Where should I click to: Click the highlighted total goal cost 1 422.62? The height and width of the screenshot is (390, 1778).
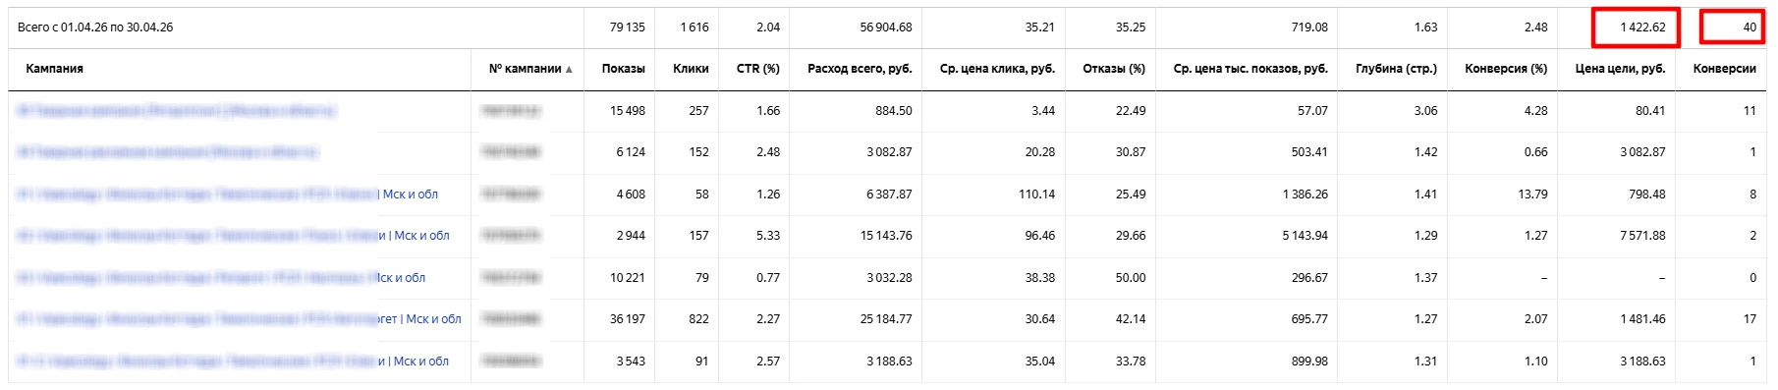pyautogui.click(x=1636, y=28)
